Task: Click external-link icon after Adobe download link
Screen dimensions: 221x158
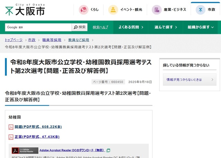Action: (x=108, y=150)
